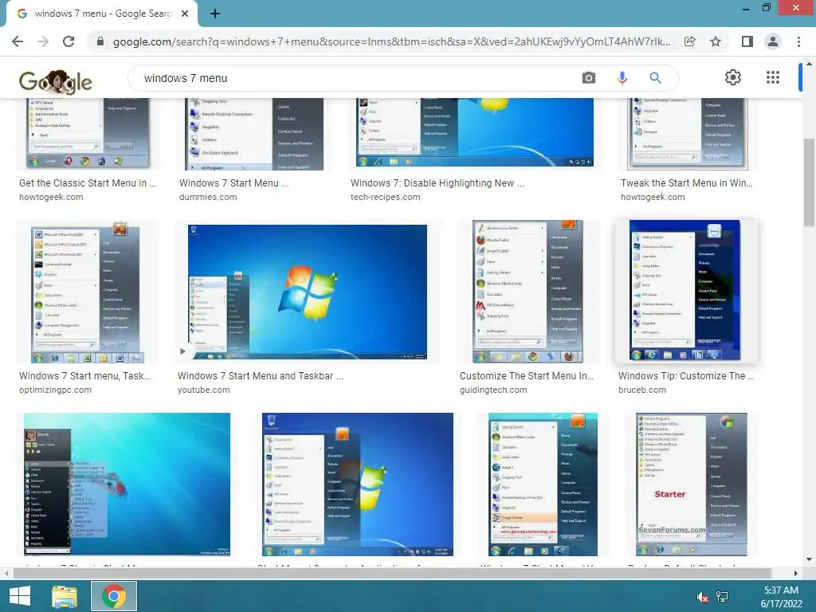Click bruceb.com source text

tap(642, 390)
